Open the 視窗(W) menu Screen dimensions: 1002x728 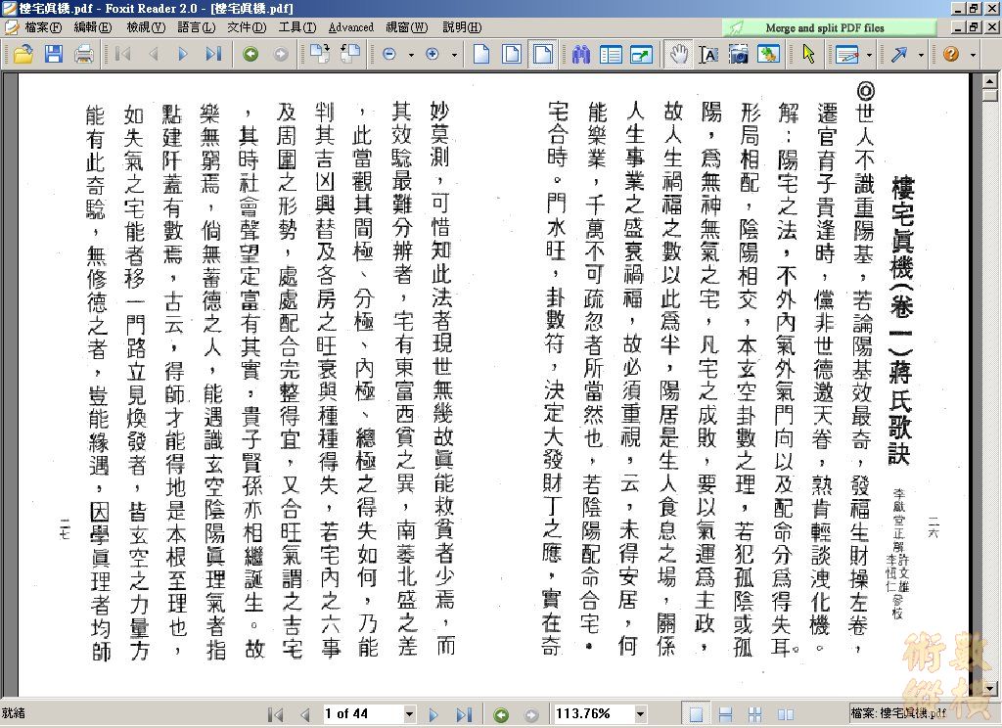coord(407,27)
